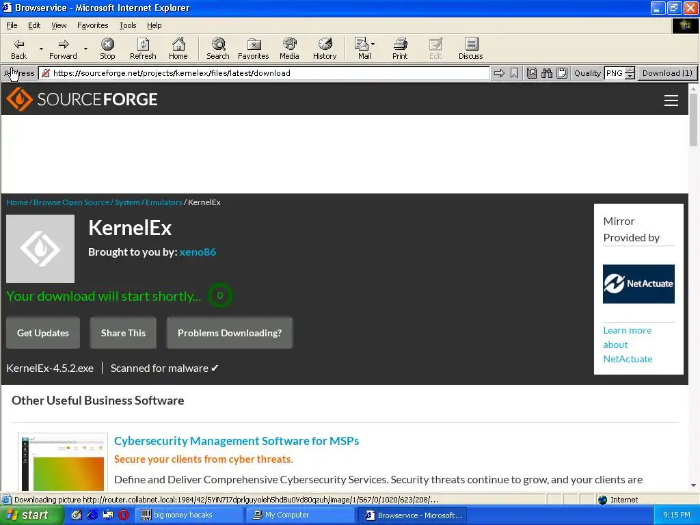This screenshot has width=700, height=525.
Task: Expand the Mail dropdown arrow
Action: [x=373, y=44]
